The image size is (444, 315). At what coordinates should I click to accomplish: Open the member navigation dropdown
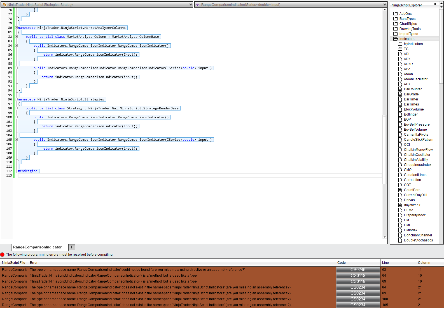coord(385,4)
